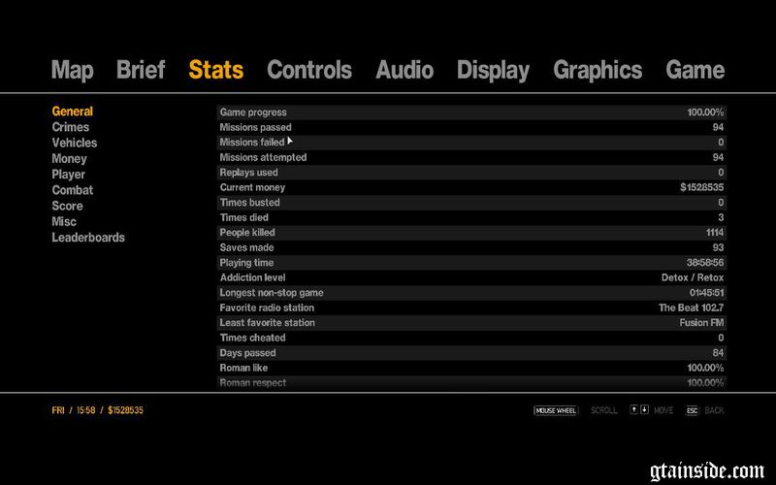Select the Stats tab

pos(215,70)
